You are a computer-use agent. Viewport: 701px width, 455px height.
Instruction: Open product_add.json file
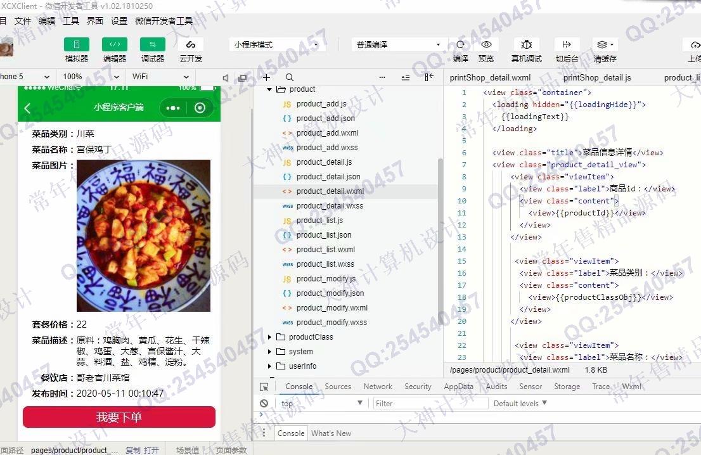point(326,119)
